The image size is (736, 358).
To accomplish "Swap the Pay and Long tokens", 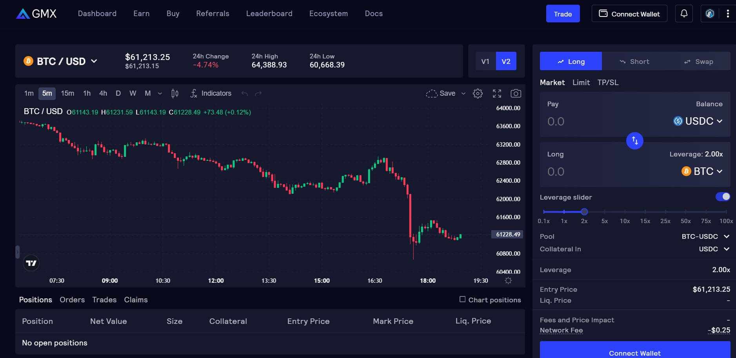I will [x=634, y=140].
